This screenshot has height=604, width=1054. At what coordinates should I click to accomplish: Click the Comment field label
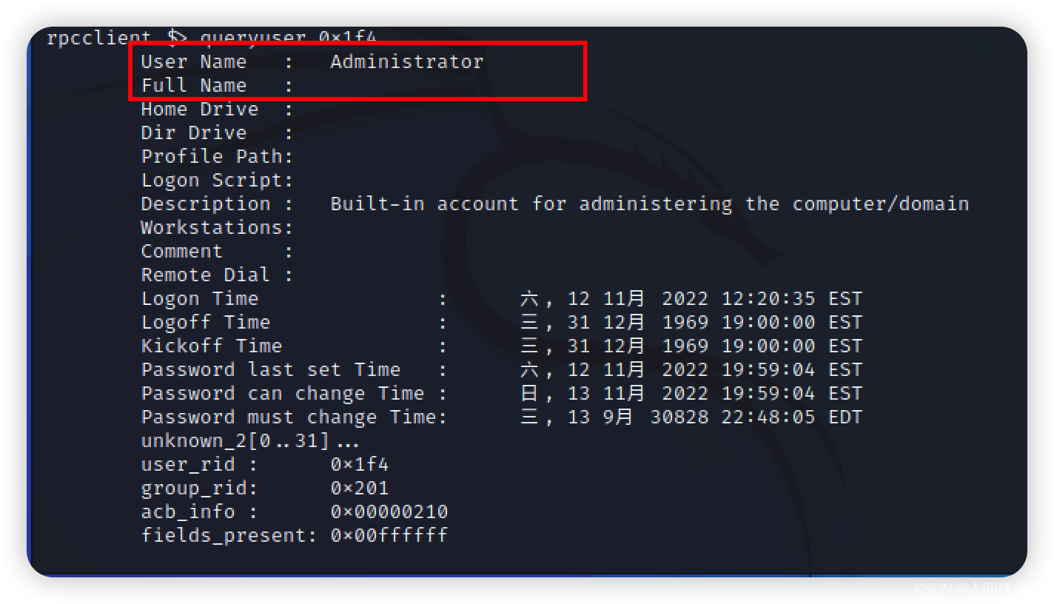pos(181,251)
